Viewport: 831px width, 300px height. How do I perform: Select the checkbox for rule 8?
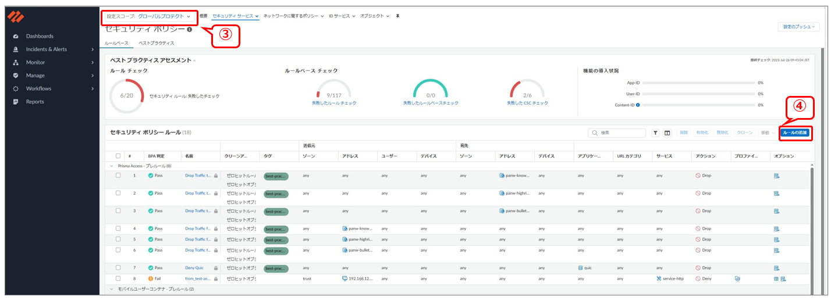pyautogui.click(x=118, y=279)
